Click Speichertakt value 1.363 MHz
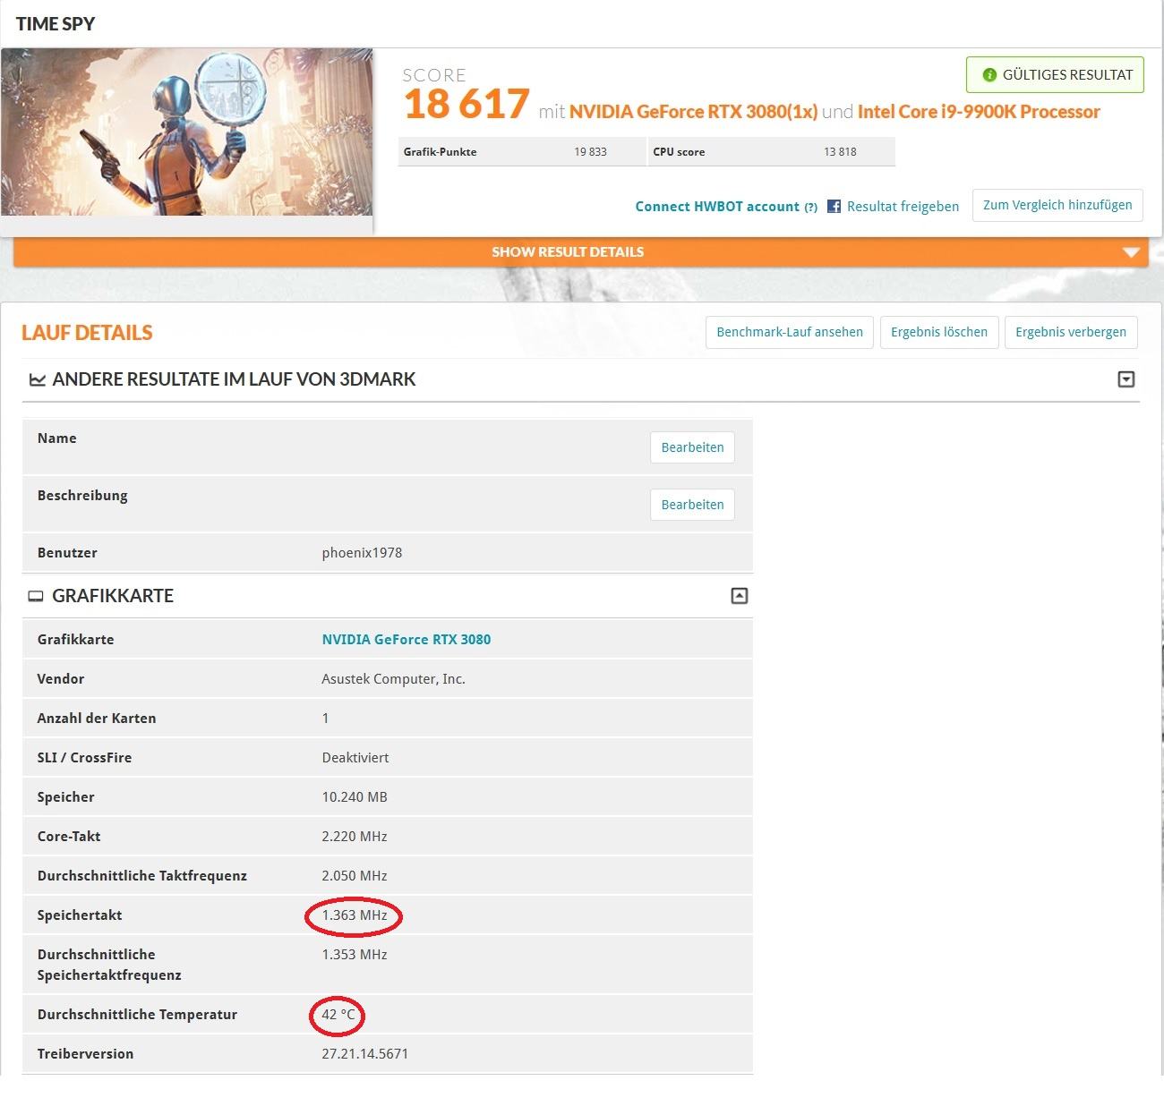The width and height of the screenshot is (1164, 1106). pyautogui.click(x=355, y=915)
